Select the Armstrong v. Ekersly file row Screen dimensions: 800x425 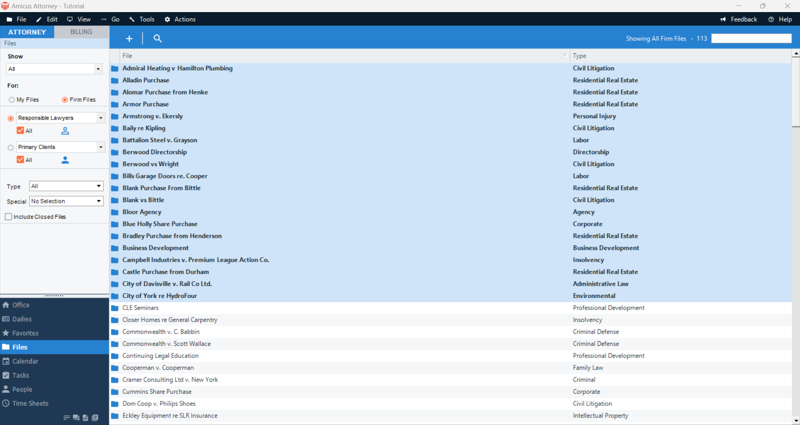[450, 116]
